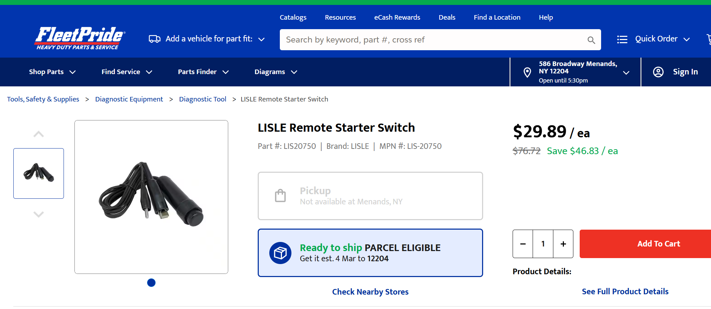
Task: Click the Add To Cart button
Action: (x=645, y=244)
